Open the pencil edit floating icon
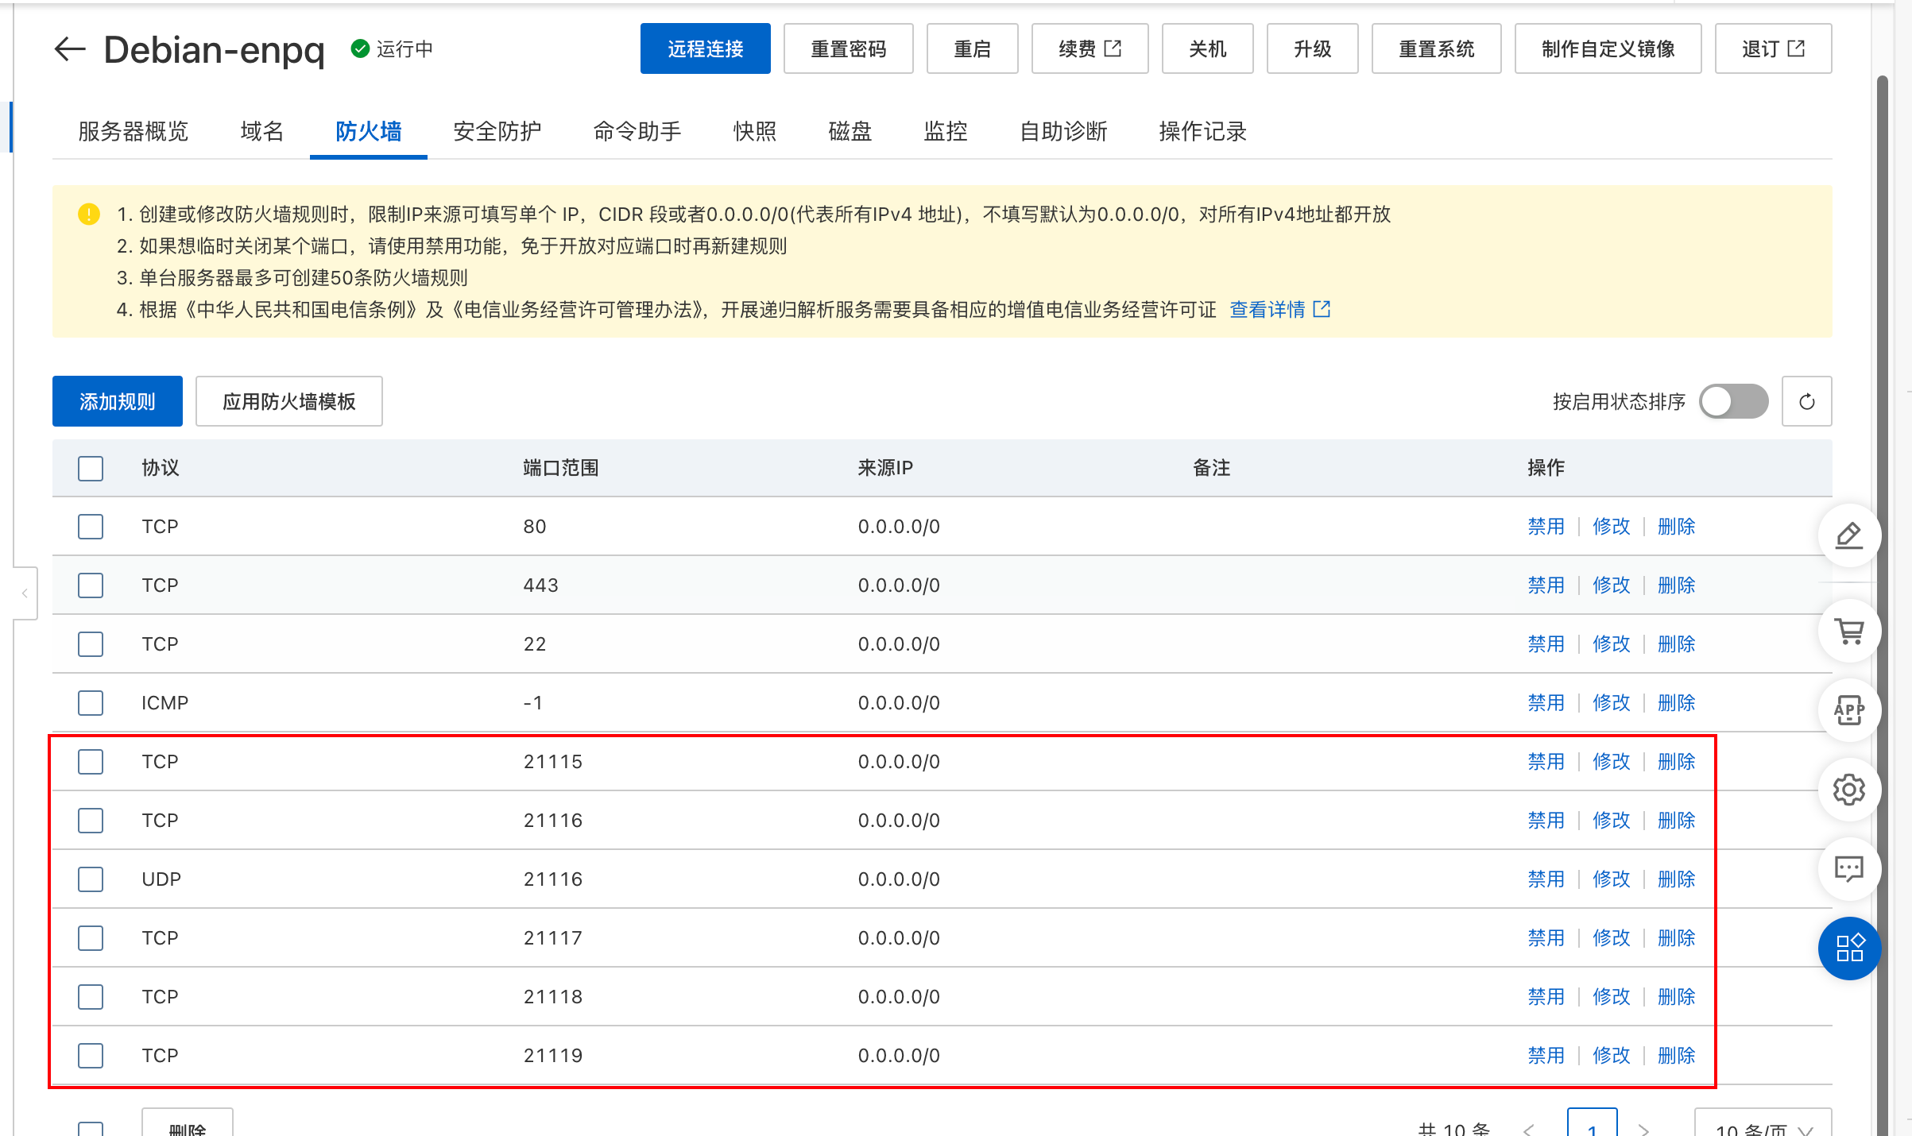 click(1849, 536)
